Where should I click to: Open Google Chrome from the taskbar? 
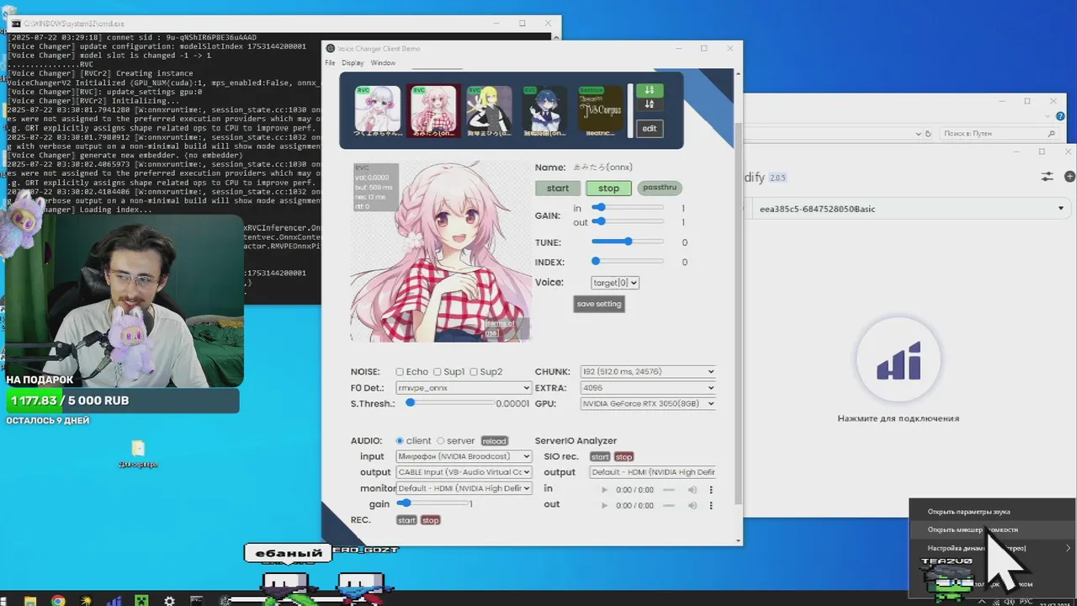click(57, 601)
